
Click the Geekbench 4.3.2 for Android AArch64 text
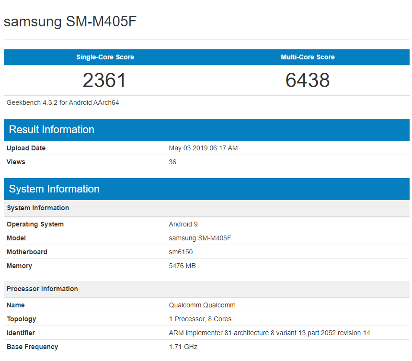pyautogui.click(x=63, y=102)
